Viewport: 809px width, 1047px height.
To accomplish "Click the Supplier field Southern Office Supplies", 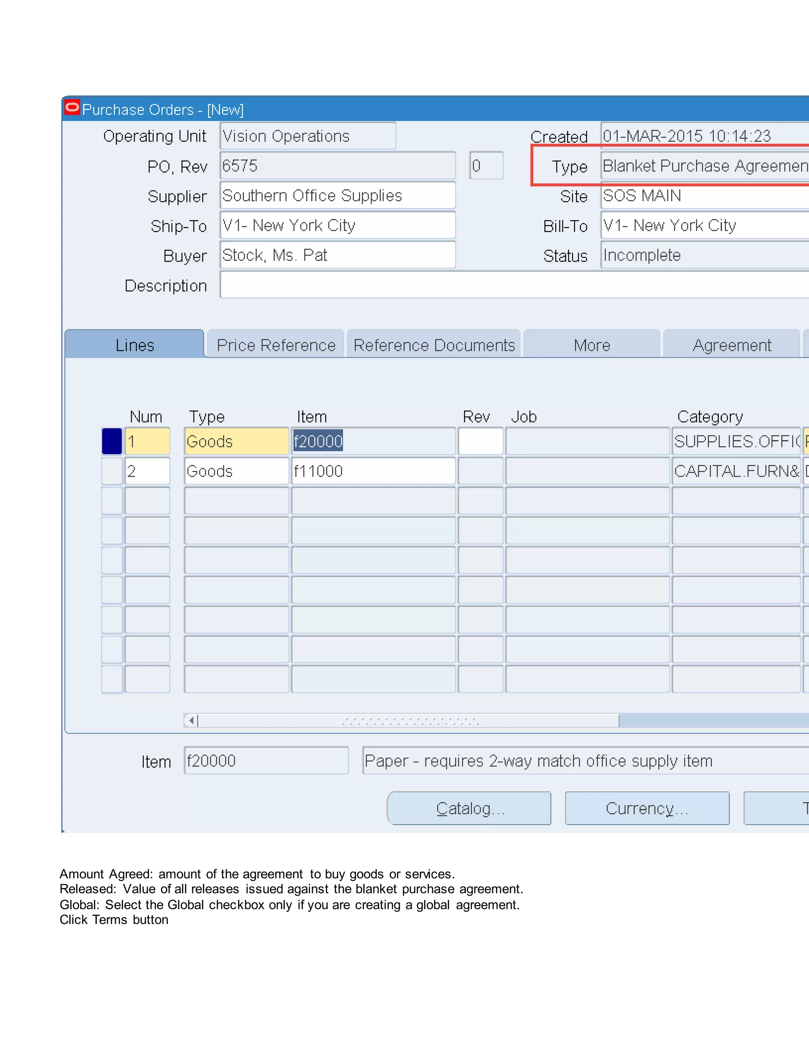I will (x=338, y=196).
